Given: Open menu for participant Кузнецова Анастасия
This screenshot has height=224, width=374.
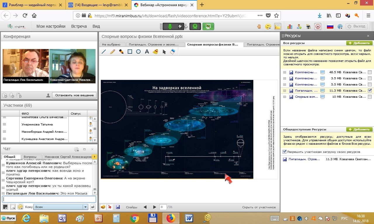Looking at the screenshot, I should tap(4, 139).
